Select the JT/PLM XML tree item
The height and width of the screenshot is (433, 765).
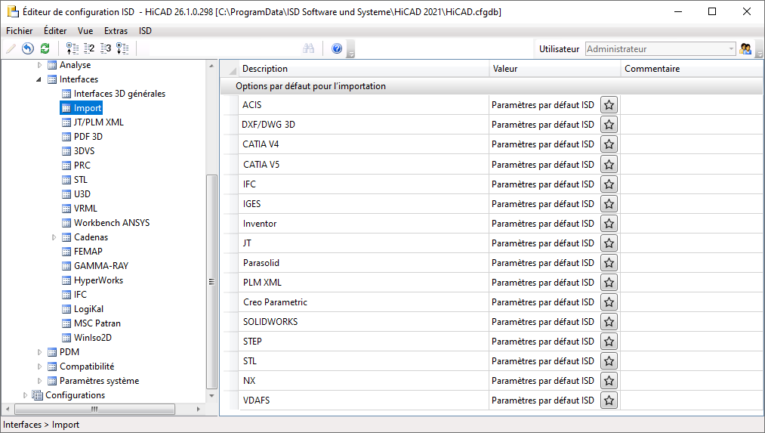(98, 122)
